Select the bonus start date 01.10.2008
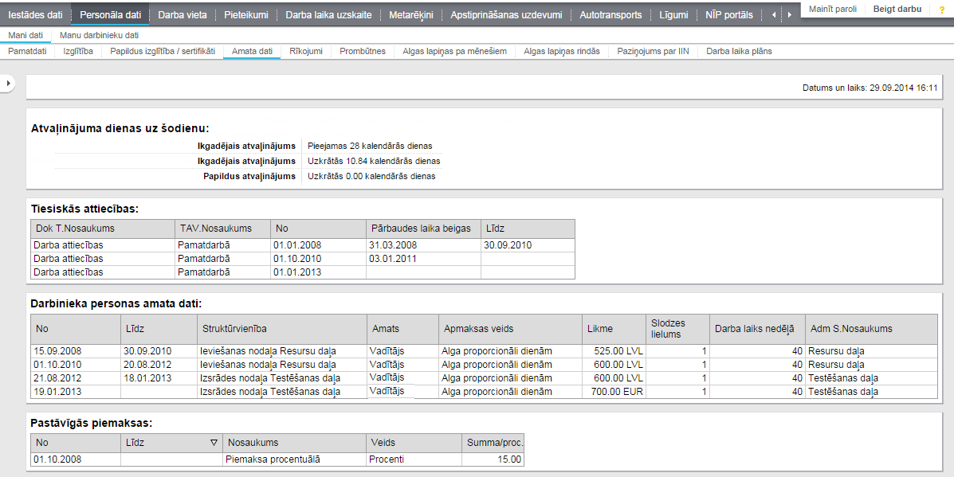 coord(76,459)
